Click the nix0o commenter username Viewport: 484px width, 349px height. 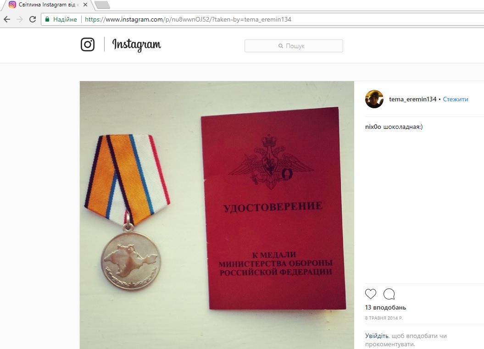(x=373, y=127)
